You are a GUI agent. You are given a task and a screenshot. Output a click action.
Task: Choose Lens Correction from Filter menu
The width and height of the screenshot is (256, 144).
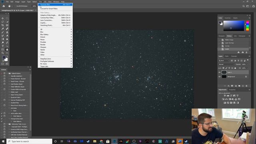click(x=55, y=20)
